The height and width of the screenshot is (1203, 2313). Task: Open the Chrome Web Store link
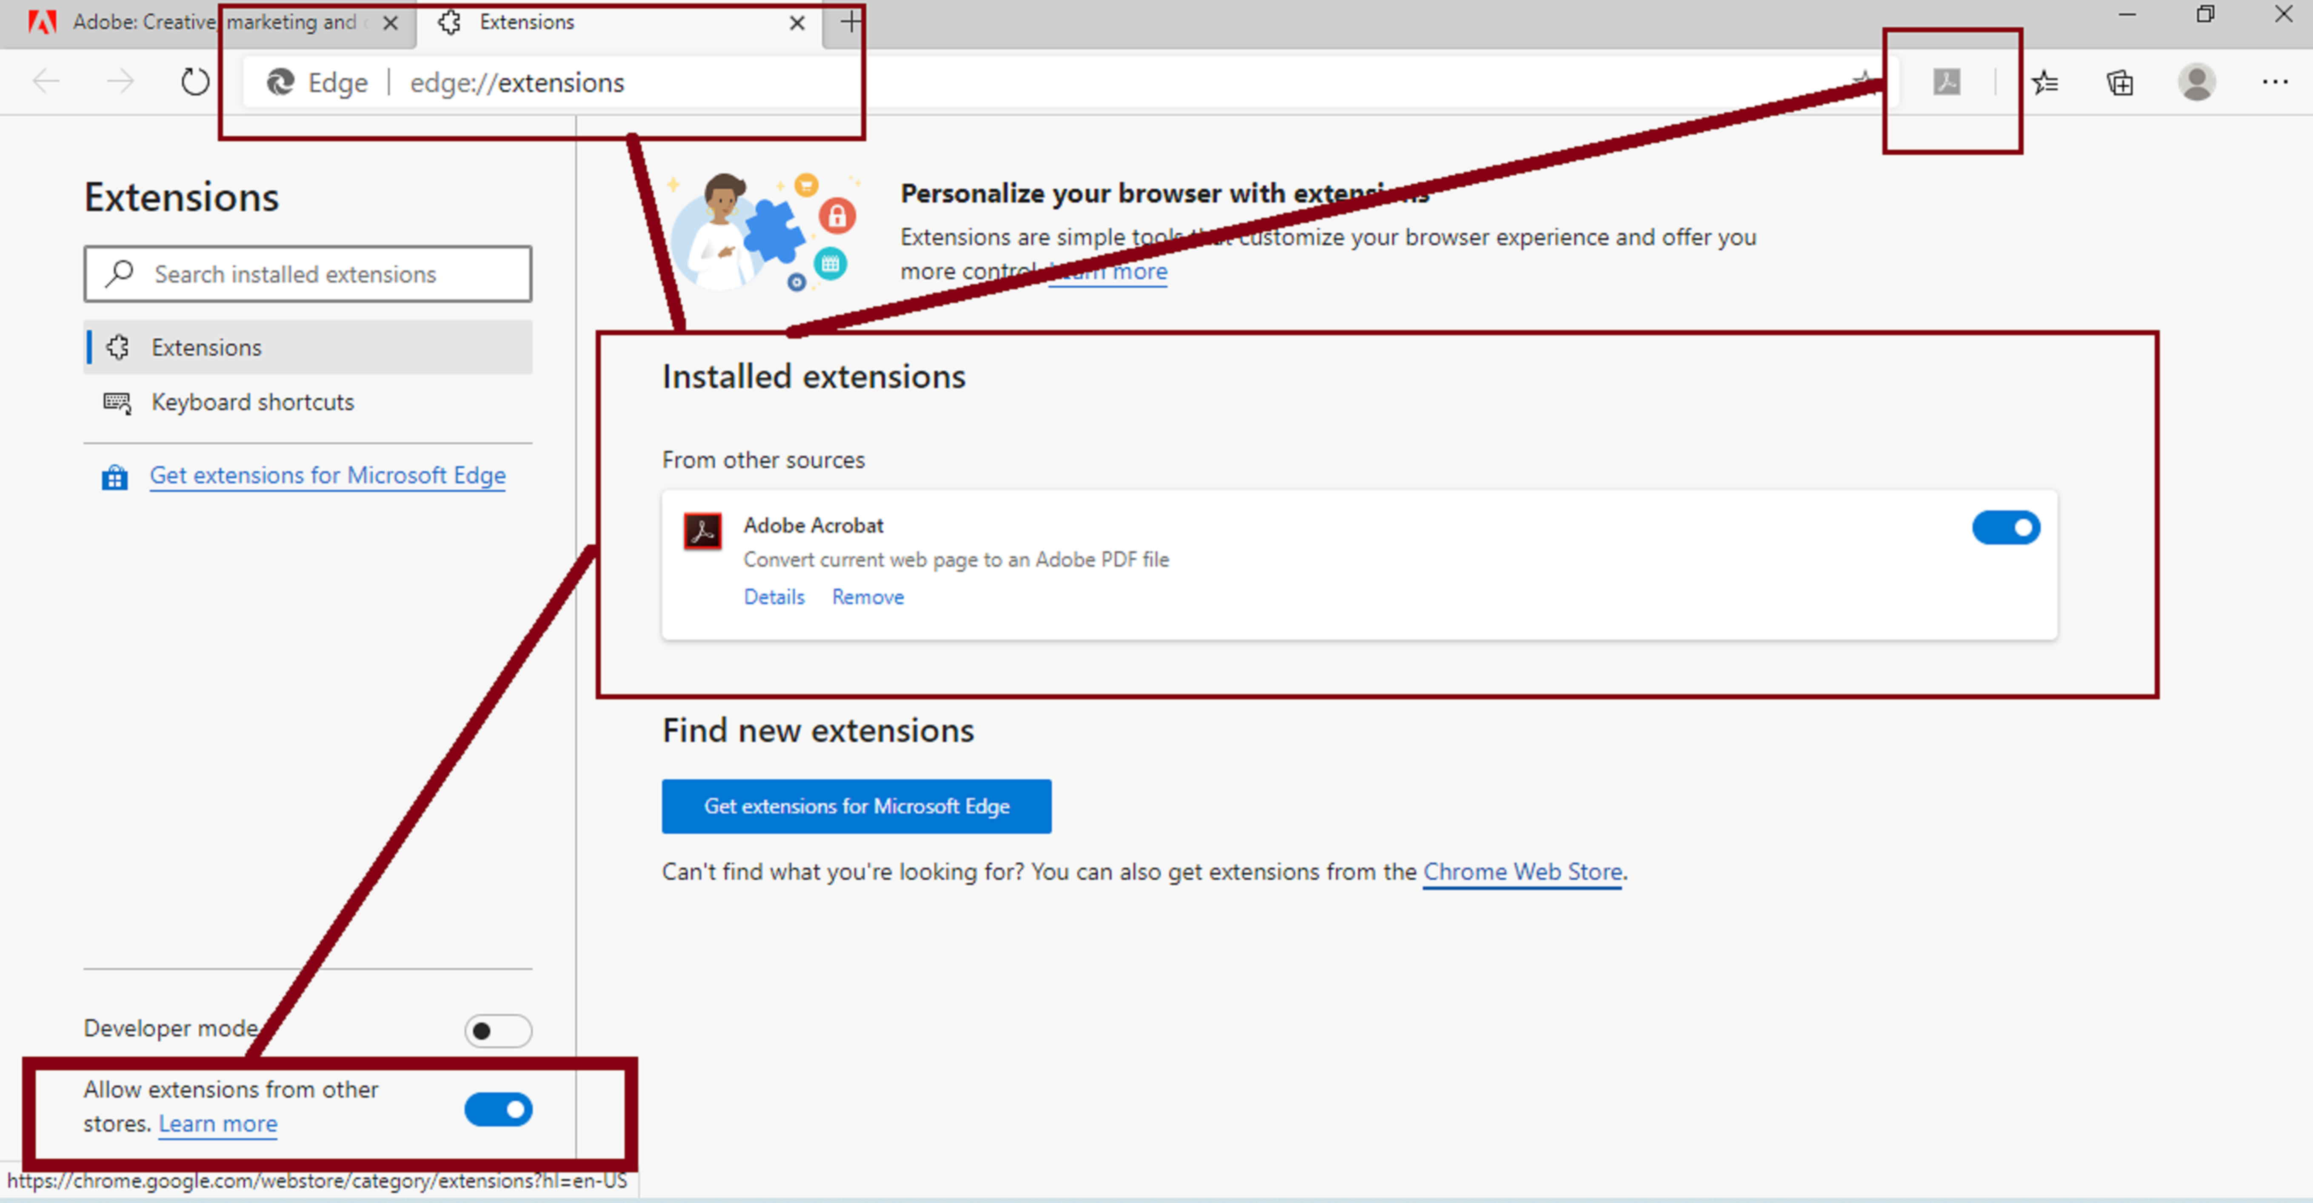click(1522, 872)
